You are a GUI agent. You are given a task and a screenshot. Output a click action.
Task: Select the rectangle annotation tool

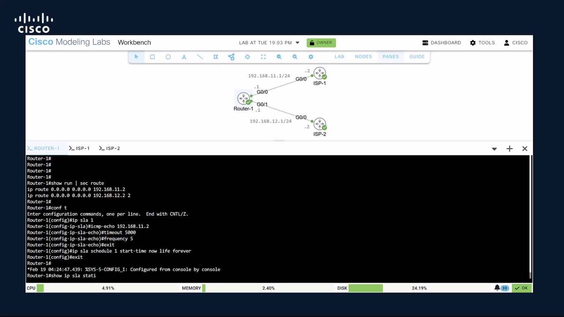[152, 57]
